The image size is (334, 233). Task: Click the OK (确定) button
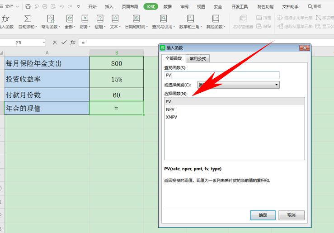click(x=263, y=215)
